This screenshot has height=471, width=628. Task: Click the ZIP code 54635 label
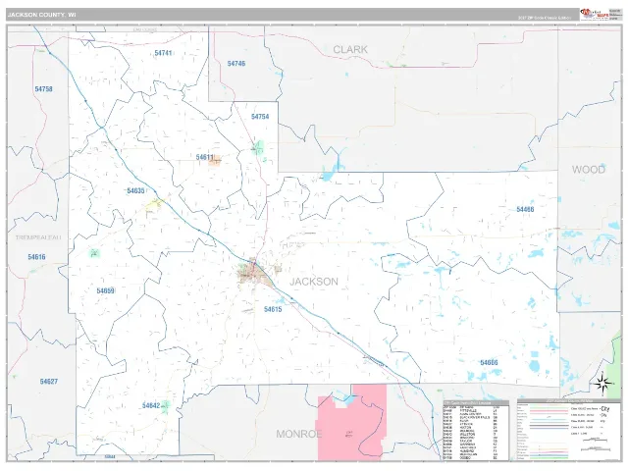[x=135, y=190]
